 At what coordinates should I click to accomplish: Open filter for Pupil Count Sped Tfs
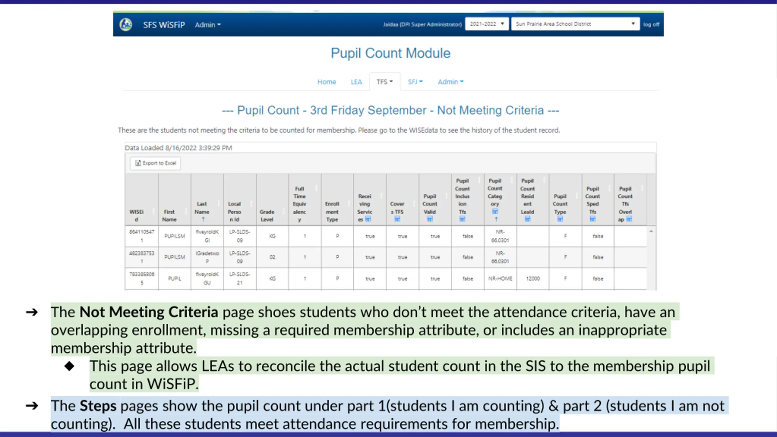tap(592, 219)
